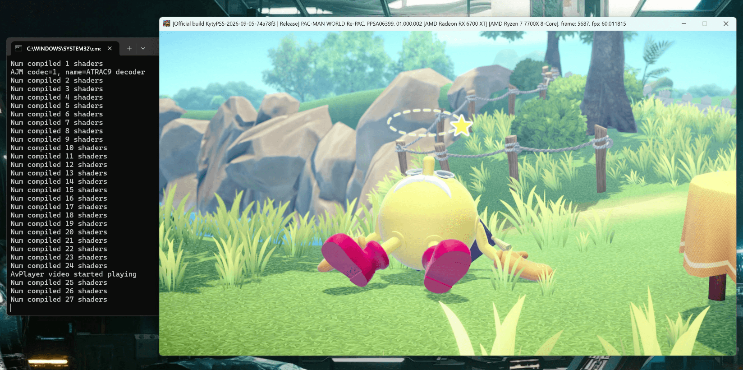Click the "frame: 5687" text in the title bar

(x=575, y=24)
